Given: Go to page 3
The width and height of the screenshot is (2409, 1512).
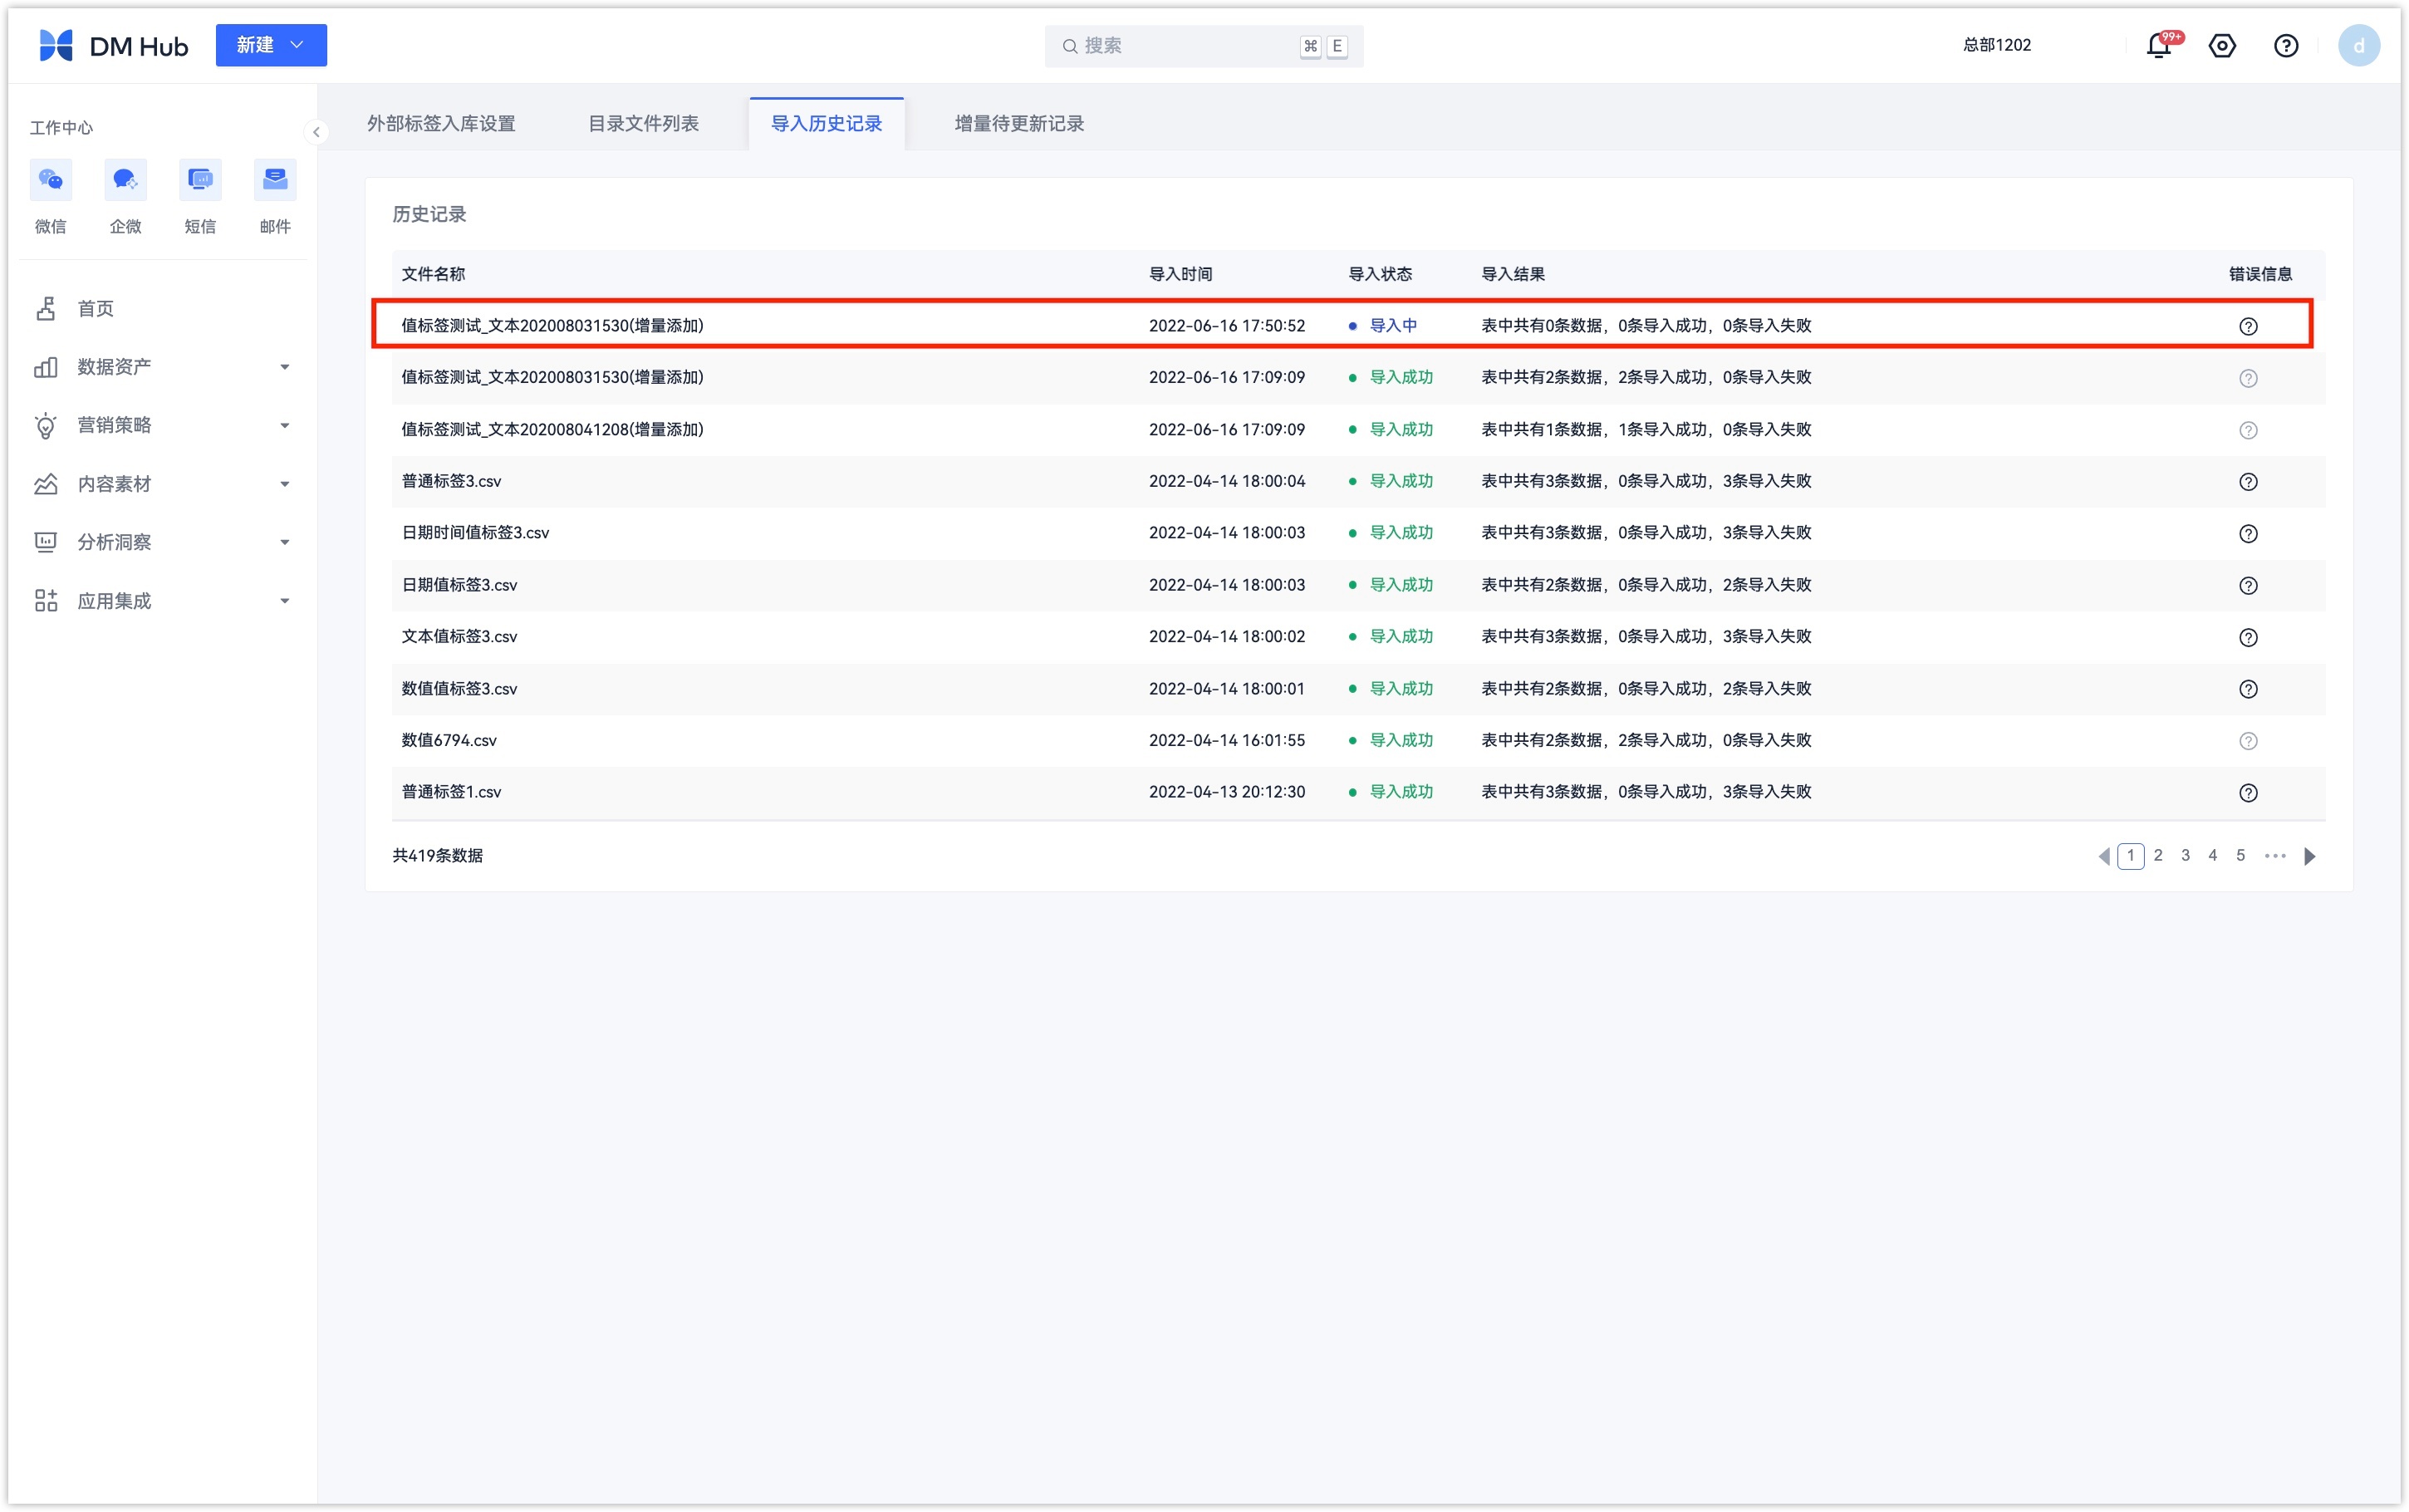Looking at the screenshot, I should (2185, 855).
